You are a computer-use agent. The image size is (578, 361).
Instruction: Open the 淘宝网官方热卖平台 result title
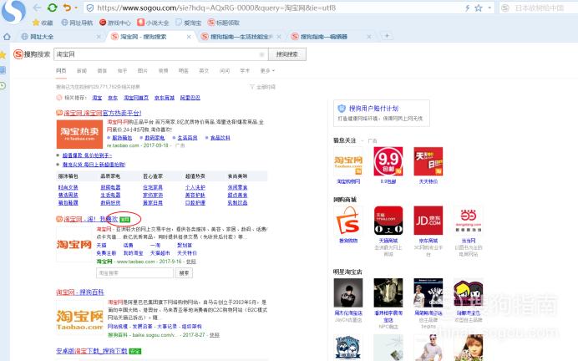tap(102, 113)
